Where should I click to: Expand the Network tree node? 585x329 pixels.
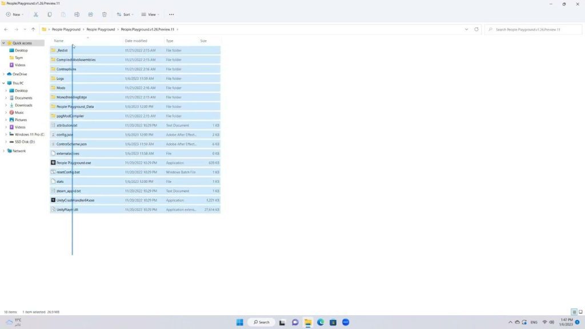coord(4,151)
